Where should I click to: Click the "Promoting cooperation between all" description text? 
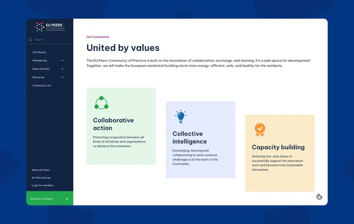click(119, 142)
